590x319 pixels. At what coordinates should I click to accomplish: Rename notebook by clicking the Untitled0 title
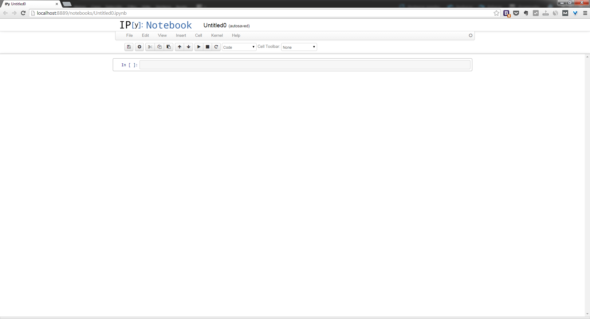click(215, 25)
